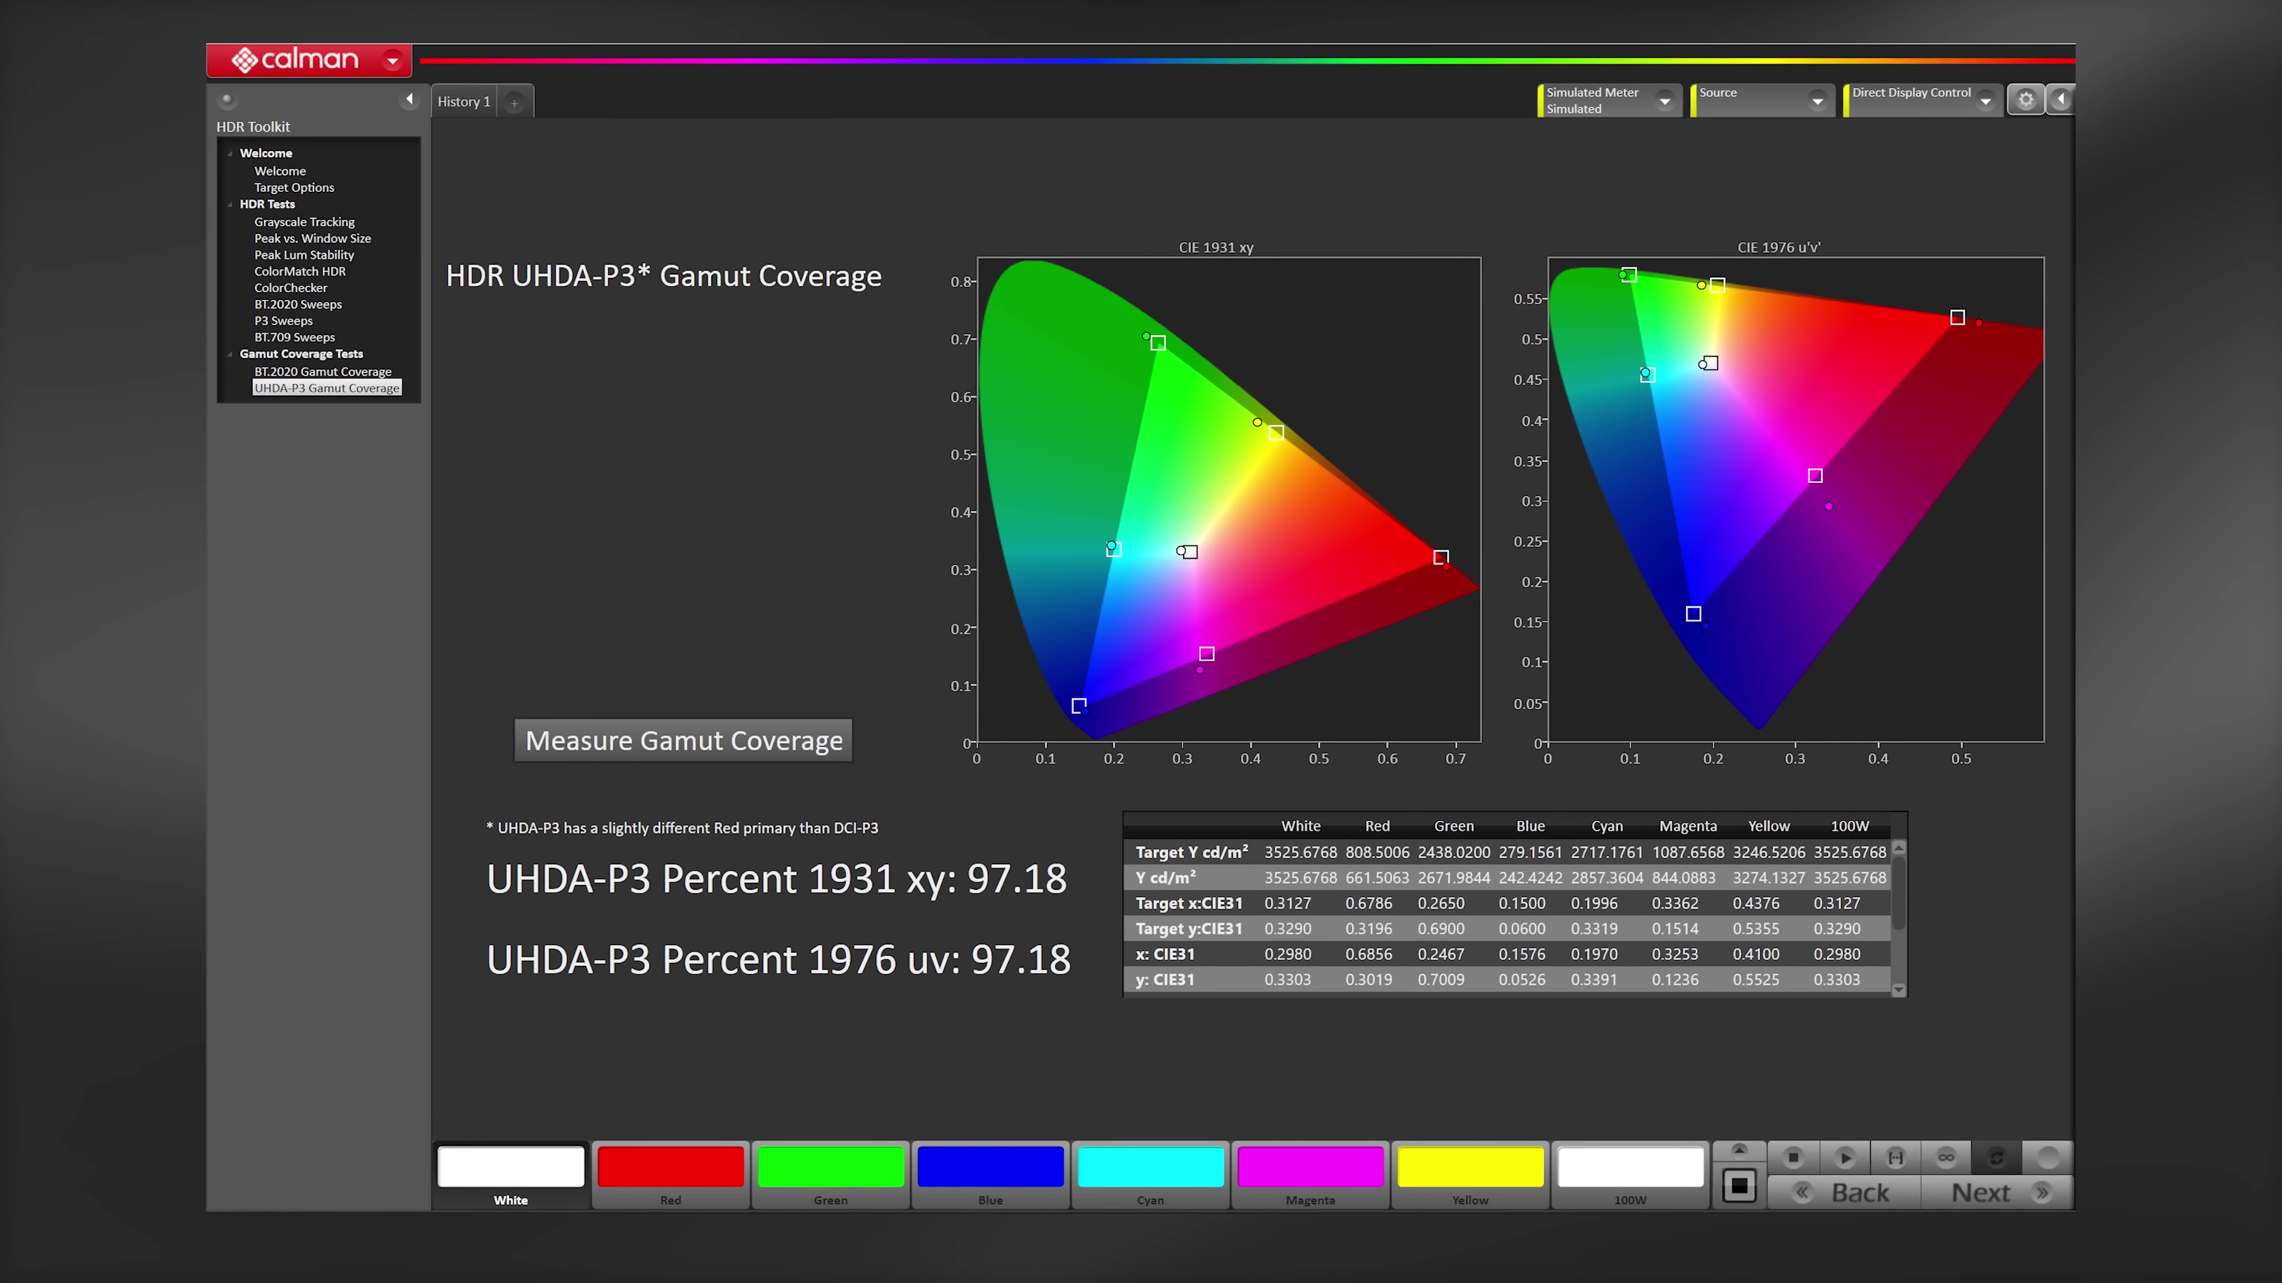Click the y: CIE31 row label
Image resolution: width=2282 pixels, height=1283 pixels.
click(1165, 979)
